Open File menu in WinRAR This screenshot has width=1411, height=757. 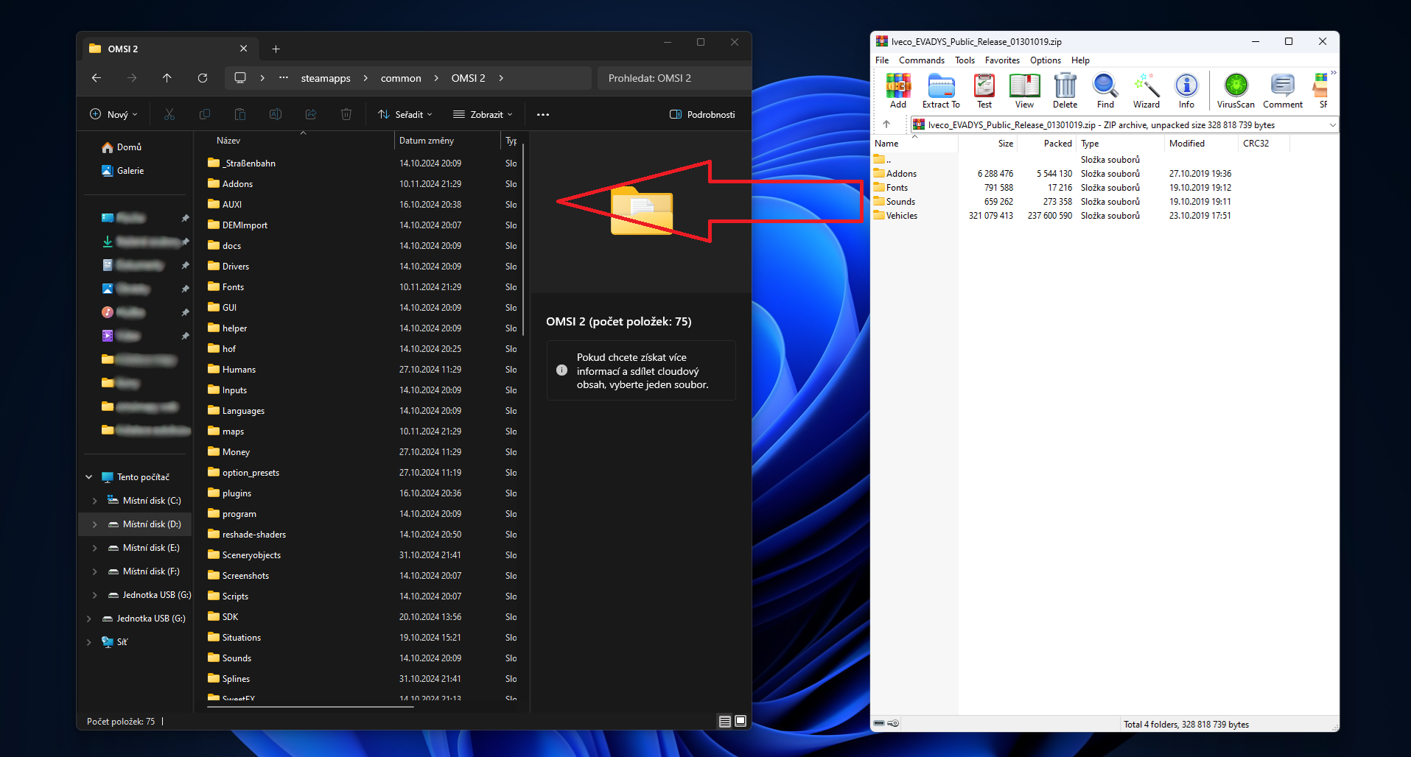tap(882, 60)
